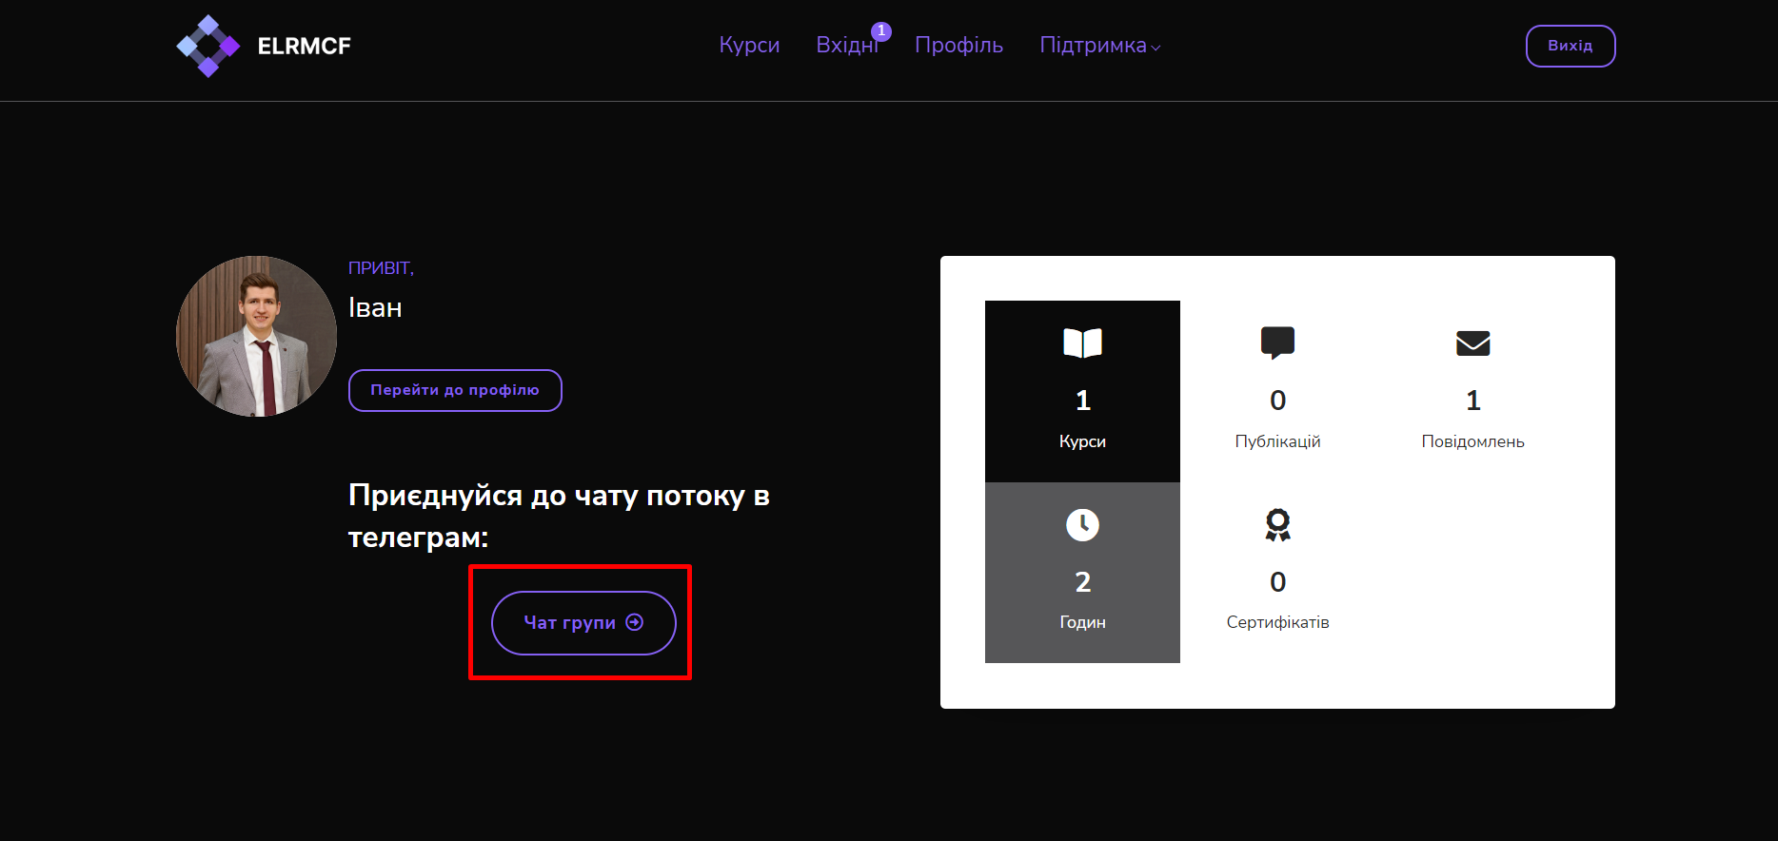Click the Вихід logout button
This screenshot has height=841, width=1778.
pos(1571,46)
